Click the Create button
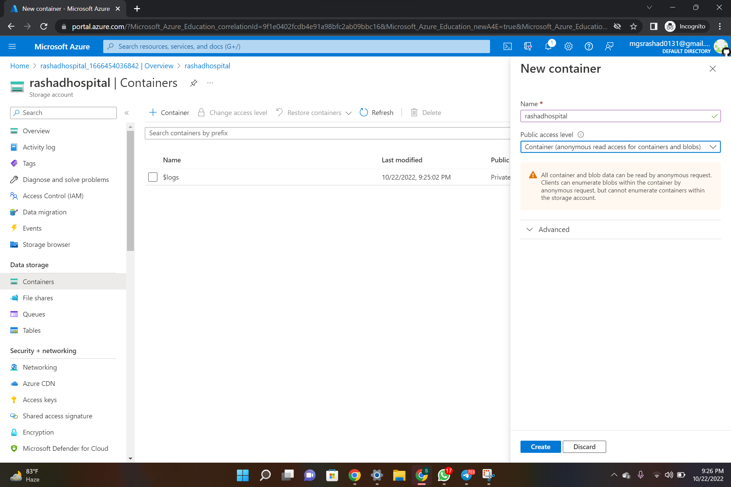This screenshot has height=487, width=731. (540, 447)
